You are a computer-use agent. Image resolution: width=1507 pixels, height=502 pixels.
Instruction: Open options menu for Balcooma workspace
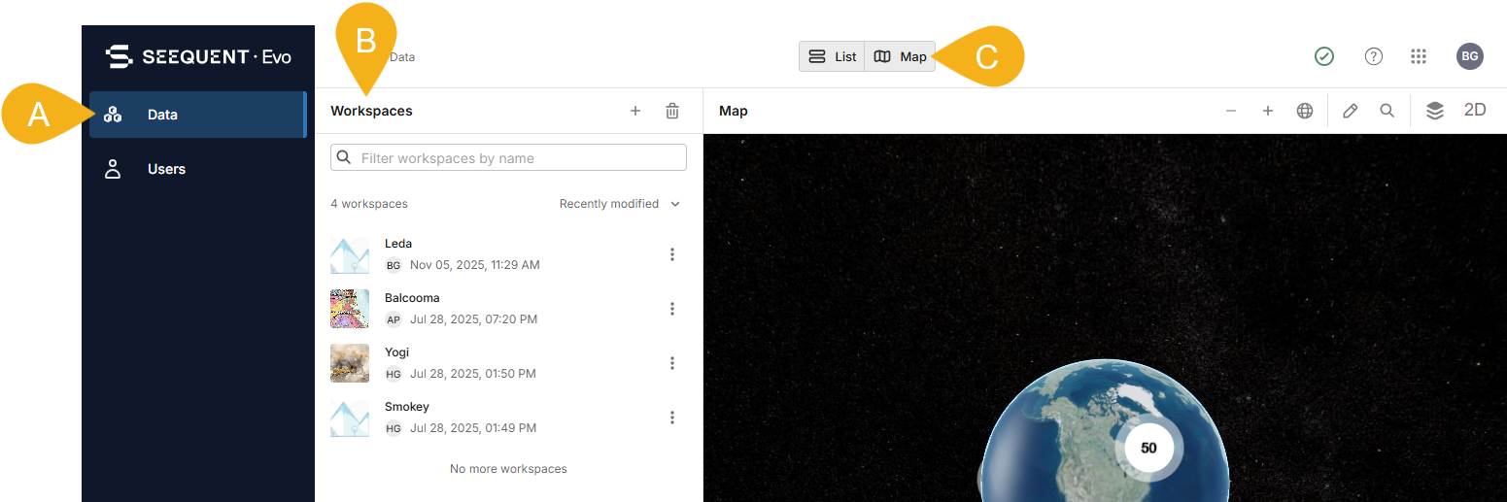tap(672, 309)
